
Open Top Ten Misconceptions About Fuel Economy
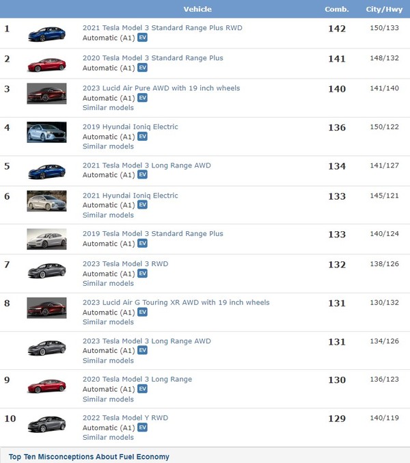point(89,457)
